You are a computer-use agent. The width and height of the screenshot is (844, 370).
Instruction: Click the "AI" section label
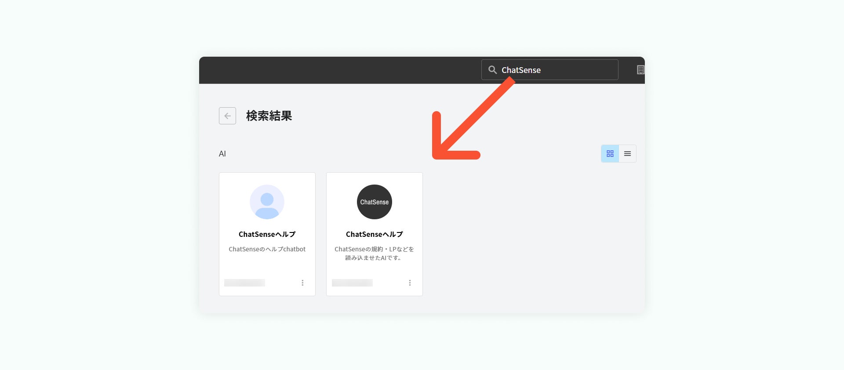222,154
